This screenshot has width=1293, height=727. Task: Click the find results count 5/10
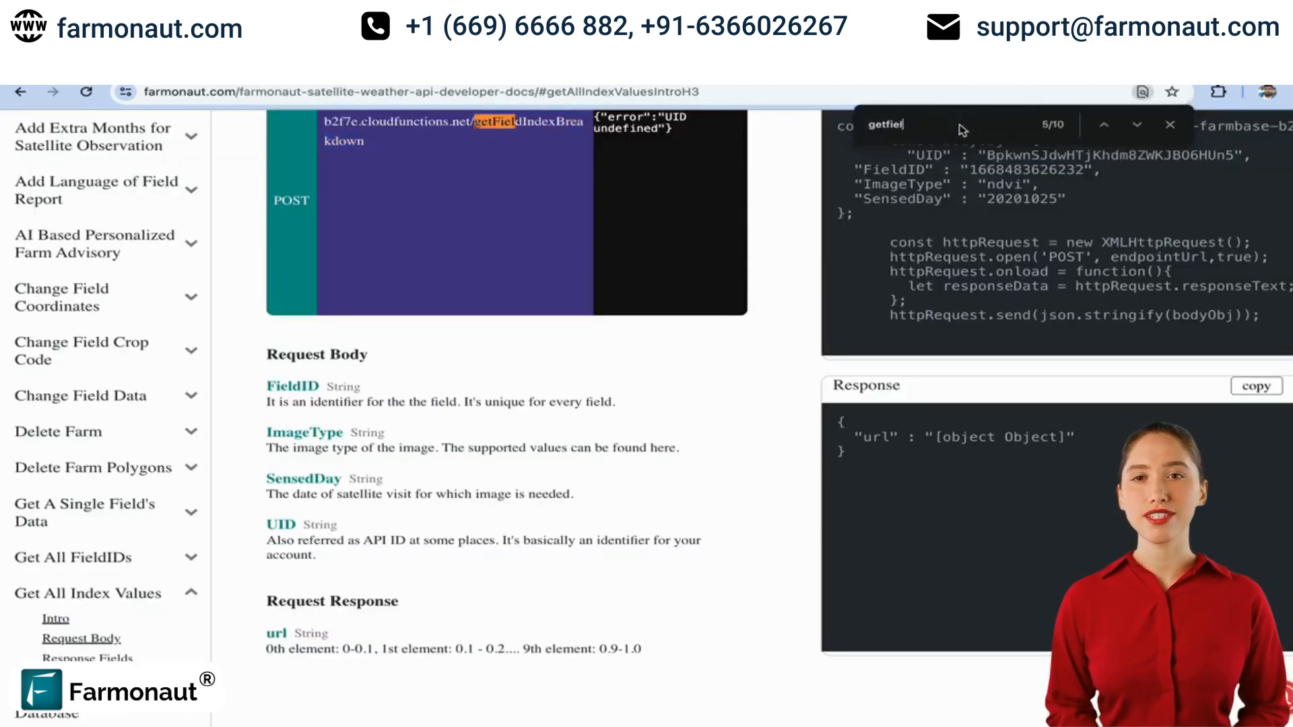click(x=1053, y=125)
